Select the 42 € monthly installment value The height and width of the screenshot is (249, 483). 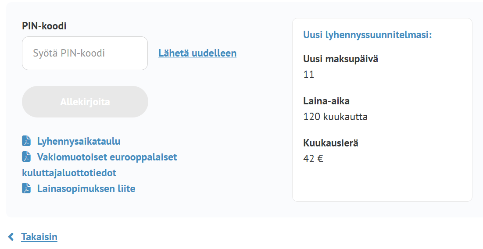click(x=313, y=159)
